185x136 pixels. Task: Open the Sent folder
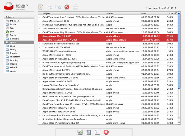click(x=19, y=28)
